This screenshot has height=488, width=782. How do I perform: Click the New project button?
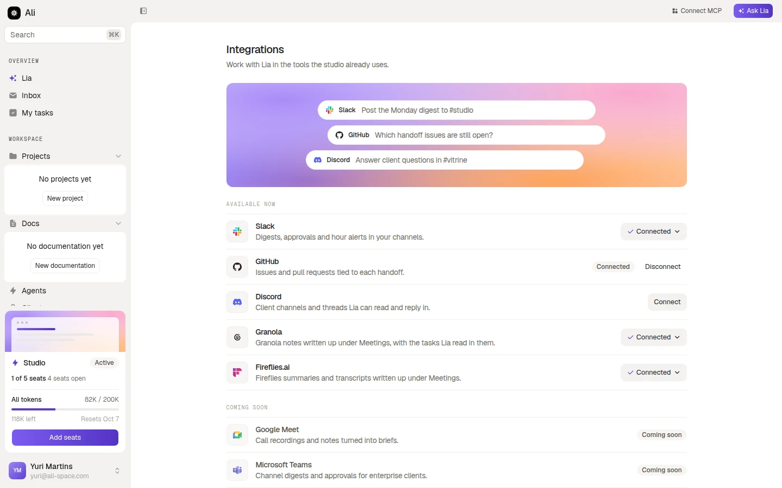65,198
